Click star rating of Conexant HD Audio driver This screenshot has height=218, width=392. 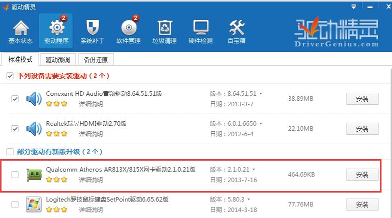pyautogui.click(x=57, y=104)
